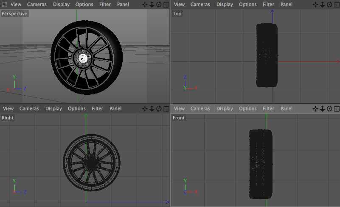
Task: Maximize the Right viewport with the layout icon
Action: tap(166, 109)
